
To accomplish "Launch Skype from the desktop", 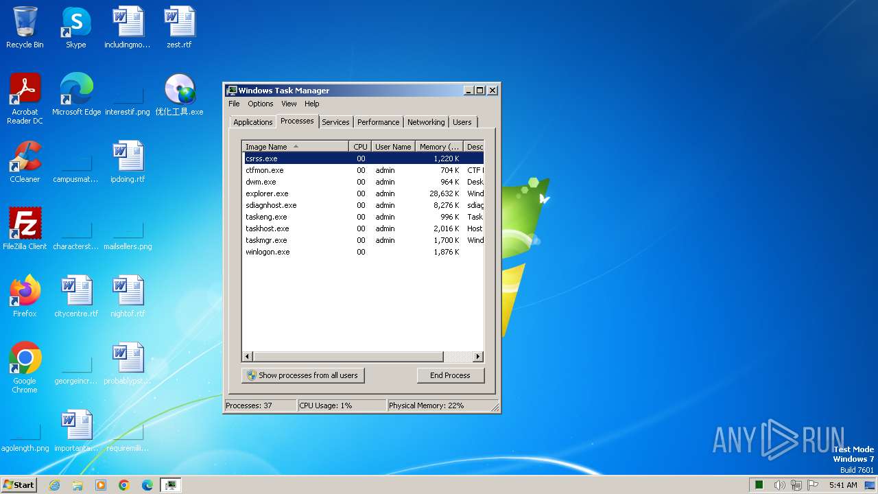I will 75,28.
